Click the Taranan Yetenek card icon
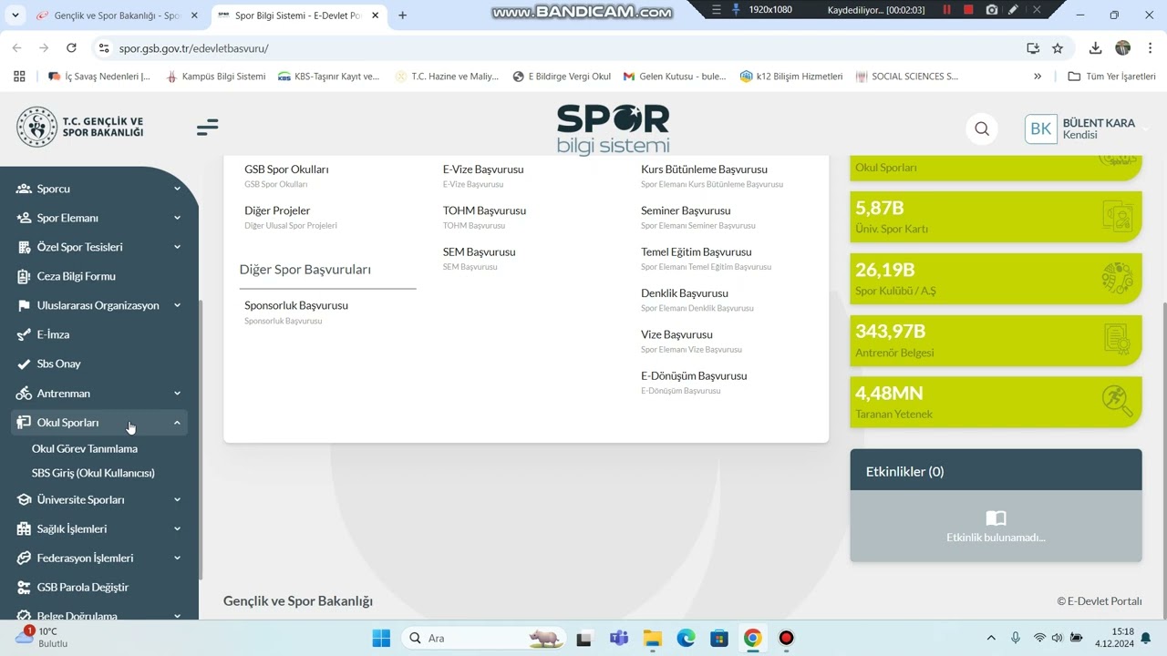This screenshot has height=656, width=1167. coord(1117,401)
